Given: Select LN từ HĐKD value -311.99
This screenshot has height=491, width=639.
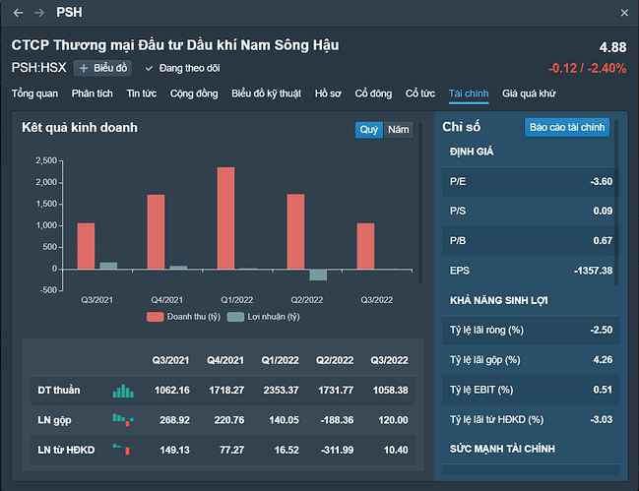Looking at the screenshot, I should (337, 450).
